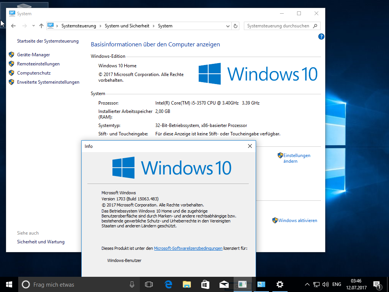
Task: Click the shield icon beside Remoteeinstellungen
Action: 11,64
